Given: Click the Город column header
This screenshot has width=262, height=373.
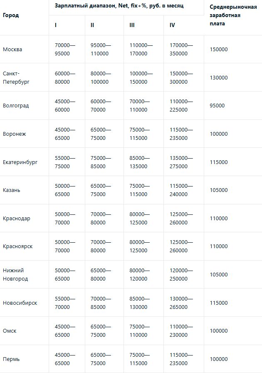Looking at the screenshot, I should tap(11, 15).
